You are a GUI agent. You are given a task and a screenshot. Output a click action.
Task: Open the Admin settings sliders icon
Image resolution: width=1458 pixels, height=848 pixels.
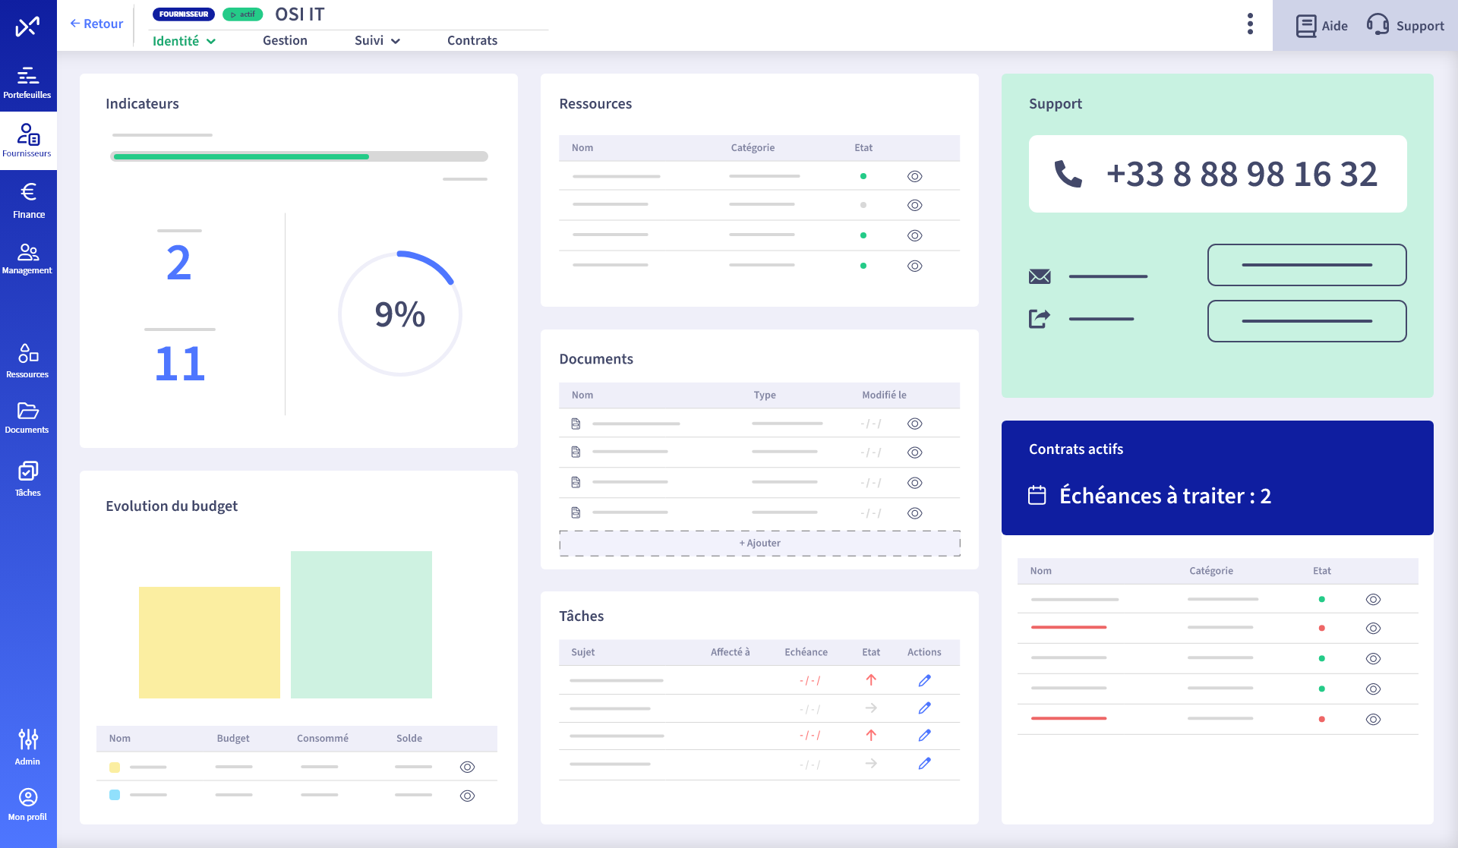[28, 739]
